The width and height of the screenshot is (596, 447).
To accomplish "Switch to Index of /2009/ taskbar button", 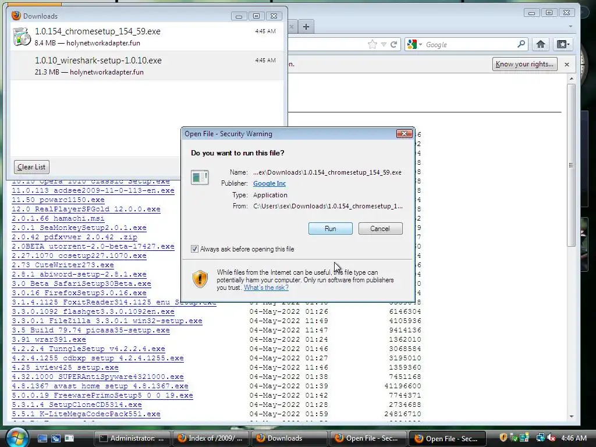I will [x=211, y=438].
